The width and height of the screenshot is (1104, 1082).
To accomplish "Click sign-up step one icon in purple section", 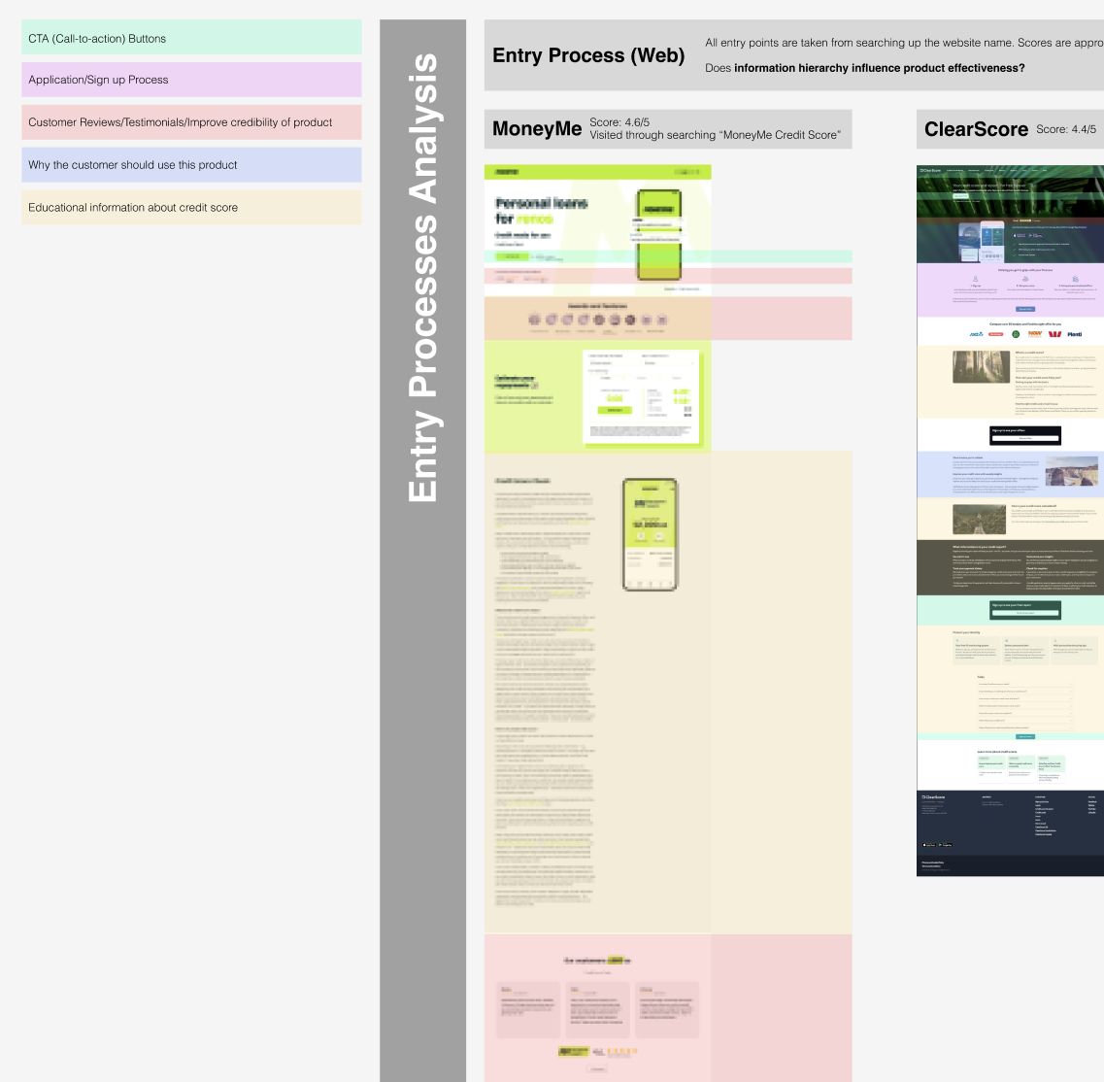I will tap(975, 279).
